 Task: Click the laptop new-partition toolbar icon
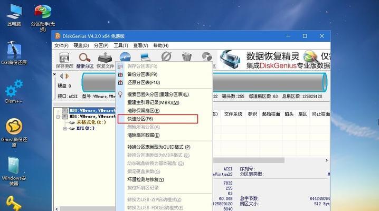146,57
